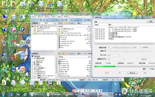This screenshot has height=97, width=155.
Task: Open the 操作(A) menu
Action: tap(40, 17)
